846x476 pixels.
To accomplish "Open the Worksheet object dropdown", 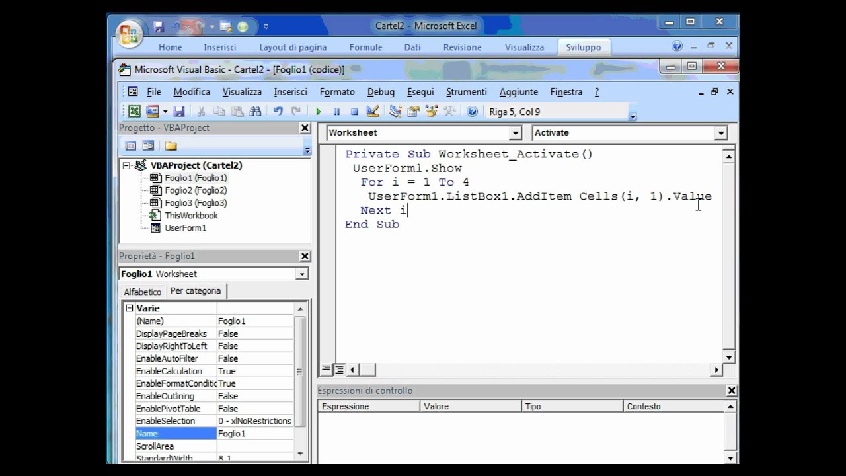I will click(x=516, y=133).
